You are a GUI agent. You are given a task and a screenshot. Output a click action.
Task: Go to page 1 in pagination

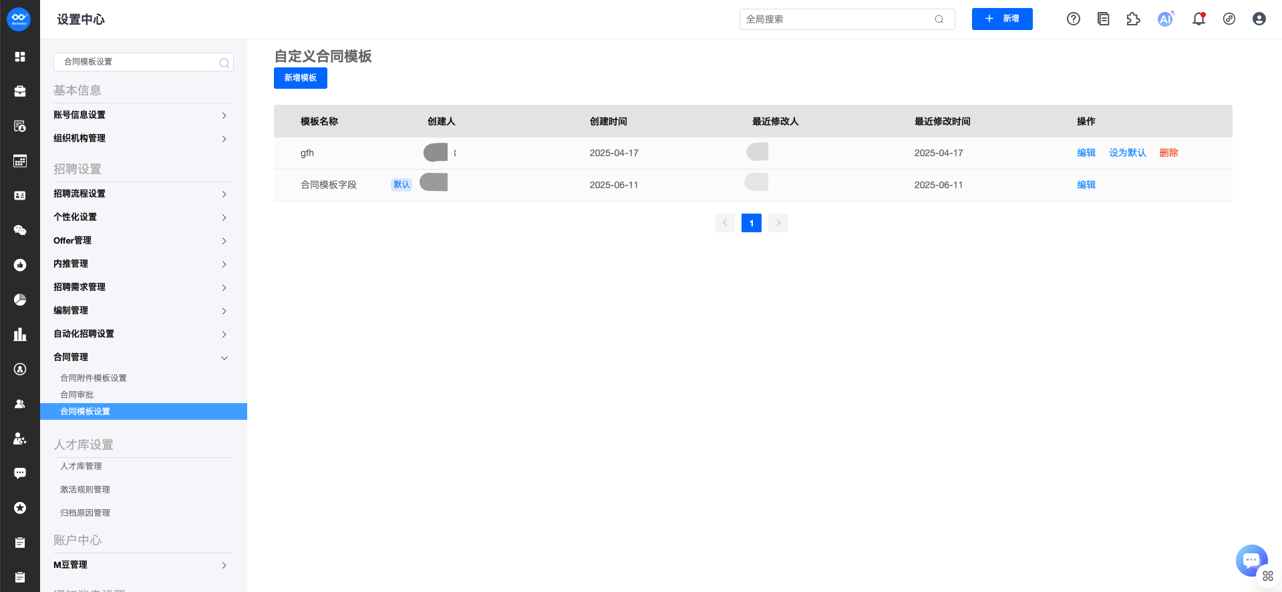[x=752, y=223]
